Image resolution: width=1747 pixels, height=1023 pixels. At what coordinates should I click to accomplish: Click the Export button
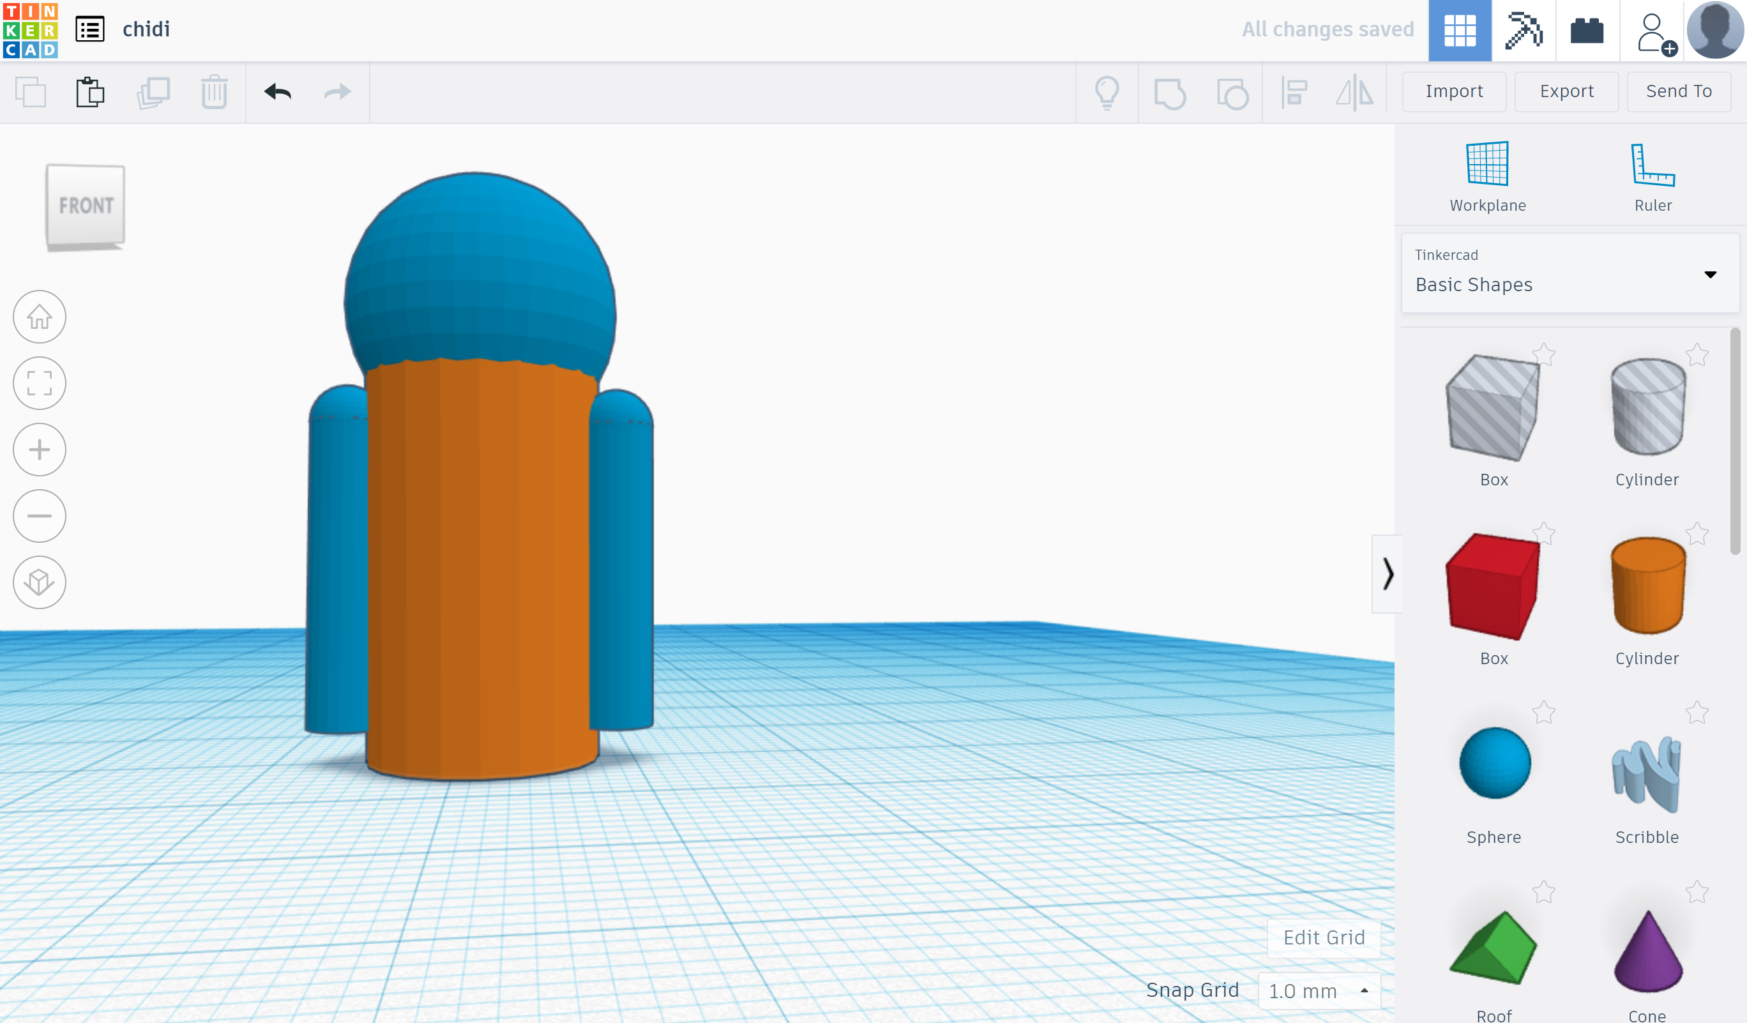(x=1566, y=91)
